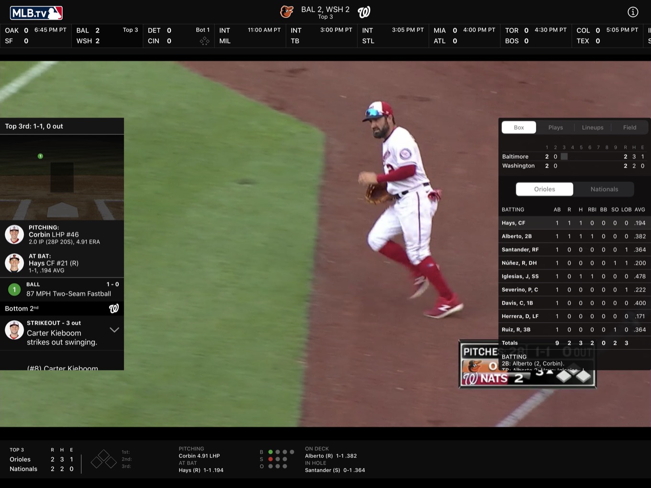Click 'Corbin 4.91 LHP' in bottom bar

(x=199, y=456)
